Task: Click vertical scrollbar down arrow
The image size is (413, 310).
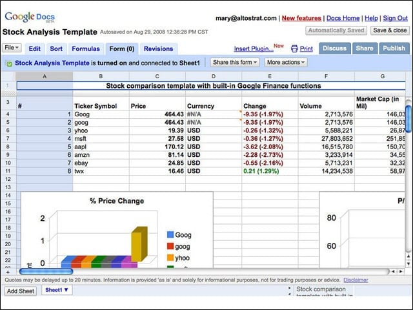Action: tap(408, 263)
